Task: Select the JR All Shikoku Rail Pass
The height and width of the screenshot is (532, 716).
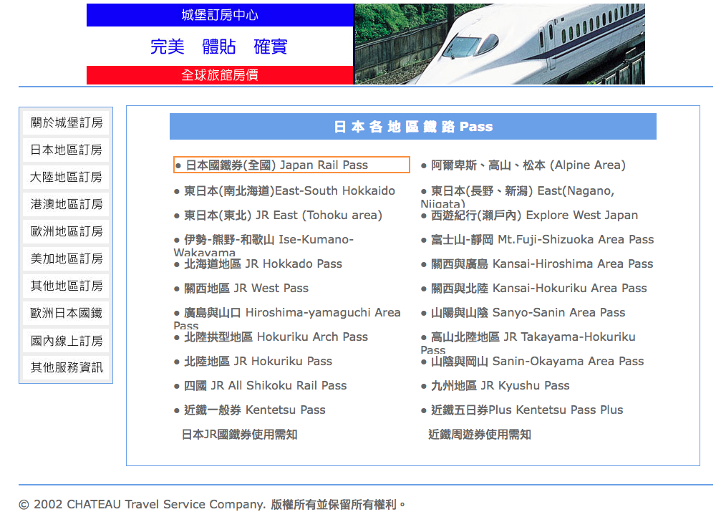Action: 264,385
